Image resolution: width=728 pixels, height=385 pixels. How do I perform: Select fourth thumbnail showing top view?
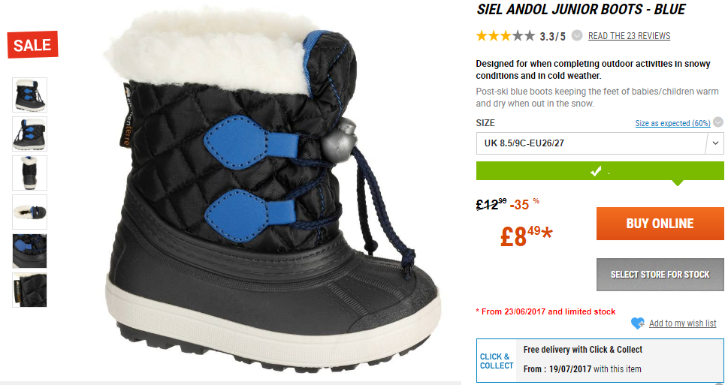click(x=30, y=212)
